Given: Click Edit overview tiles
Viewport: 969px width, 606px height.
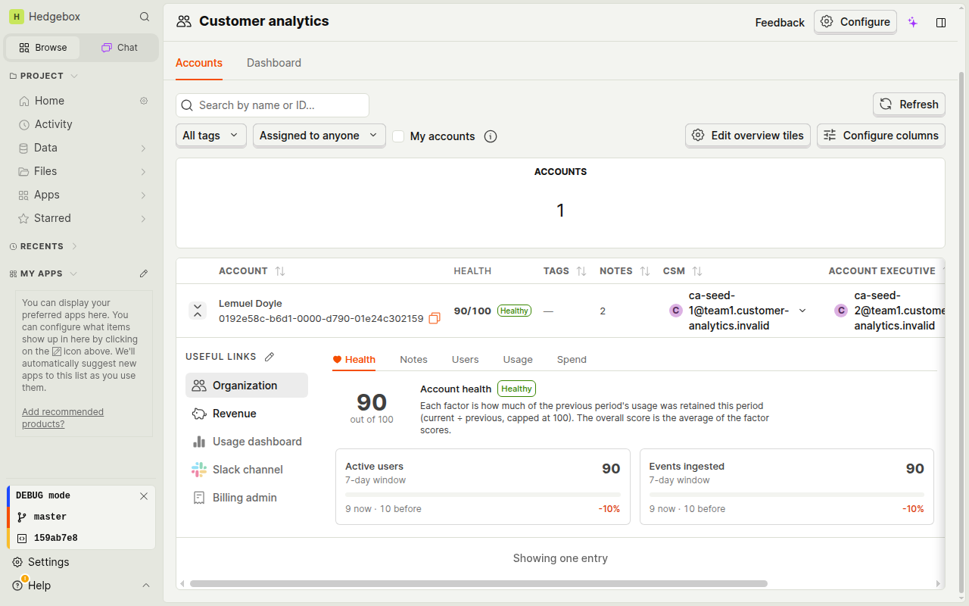Looking at the screenshot, I should [x=748, y=136].
